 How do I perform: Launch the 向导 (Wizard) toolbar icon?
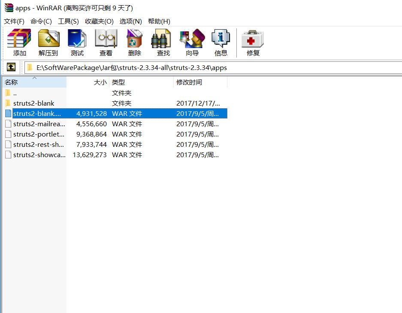(192, 38)
